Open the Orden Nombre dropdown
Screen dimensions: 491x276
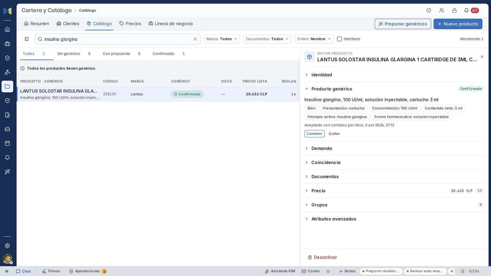pos(314,39)
